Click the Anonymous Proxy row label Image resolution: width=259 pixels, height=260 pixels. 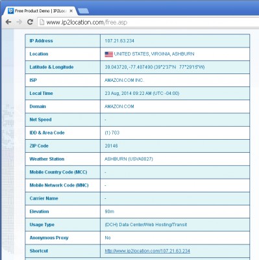click(49, 238)
